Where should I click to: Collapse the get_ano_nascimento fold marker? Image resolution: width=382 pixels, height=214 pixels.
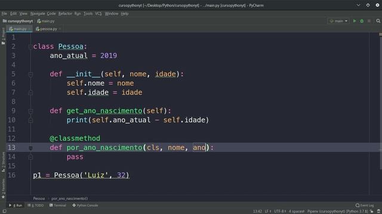pyautogui.click(x=30, y=111)
